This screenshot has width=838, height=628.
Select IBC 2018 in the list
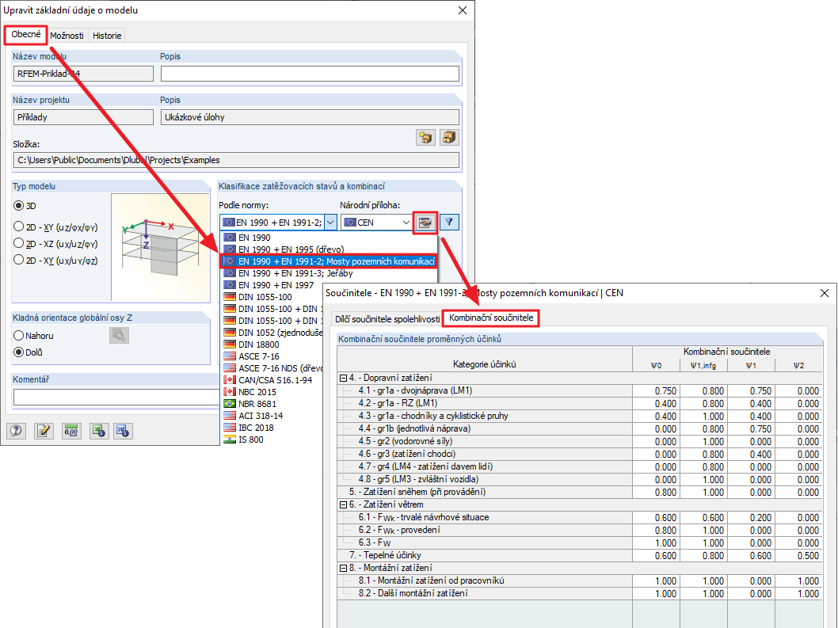272,428
